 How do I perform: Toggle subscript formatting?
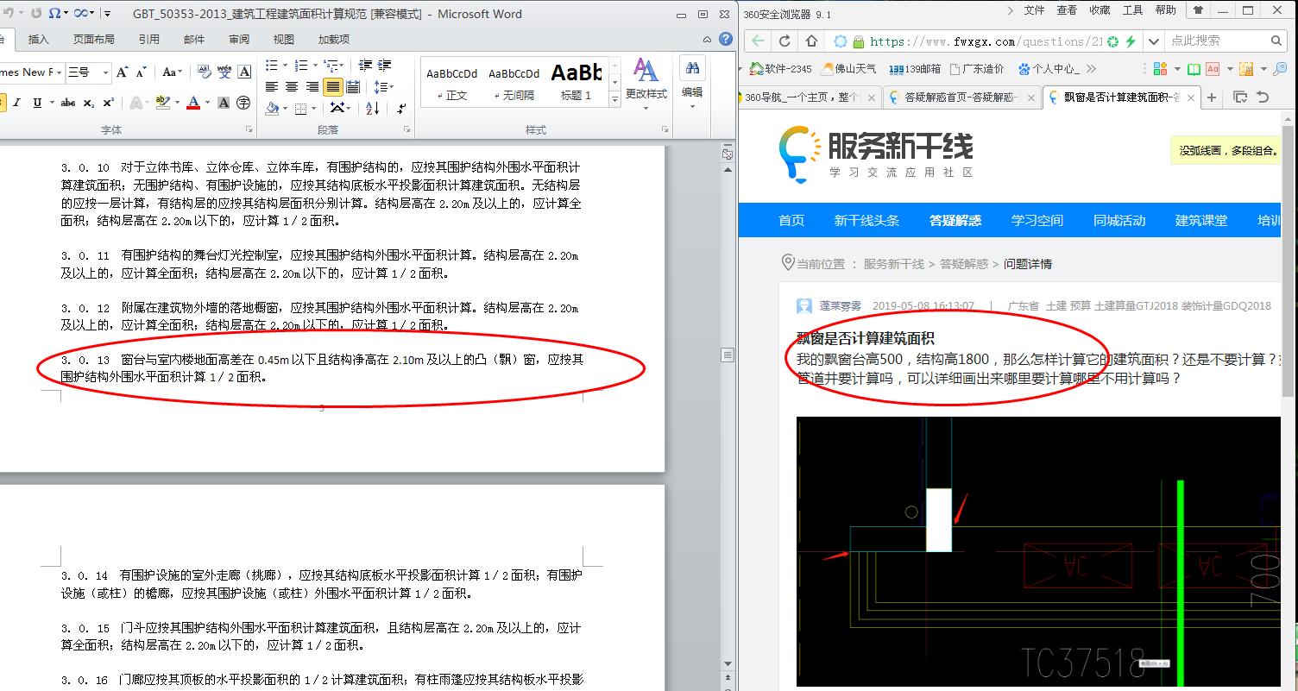[89, 103]
